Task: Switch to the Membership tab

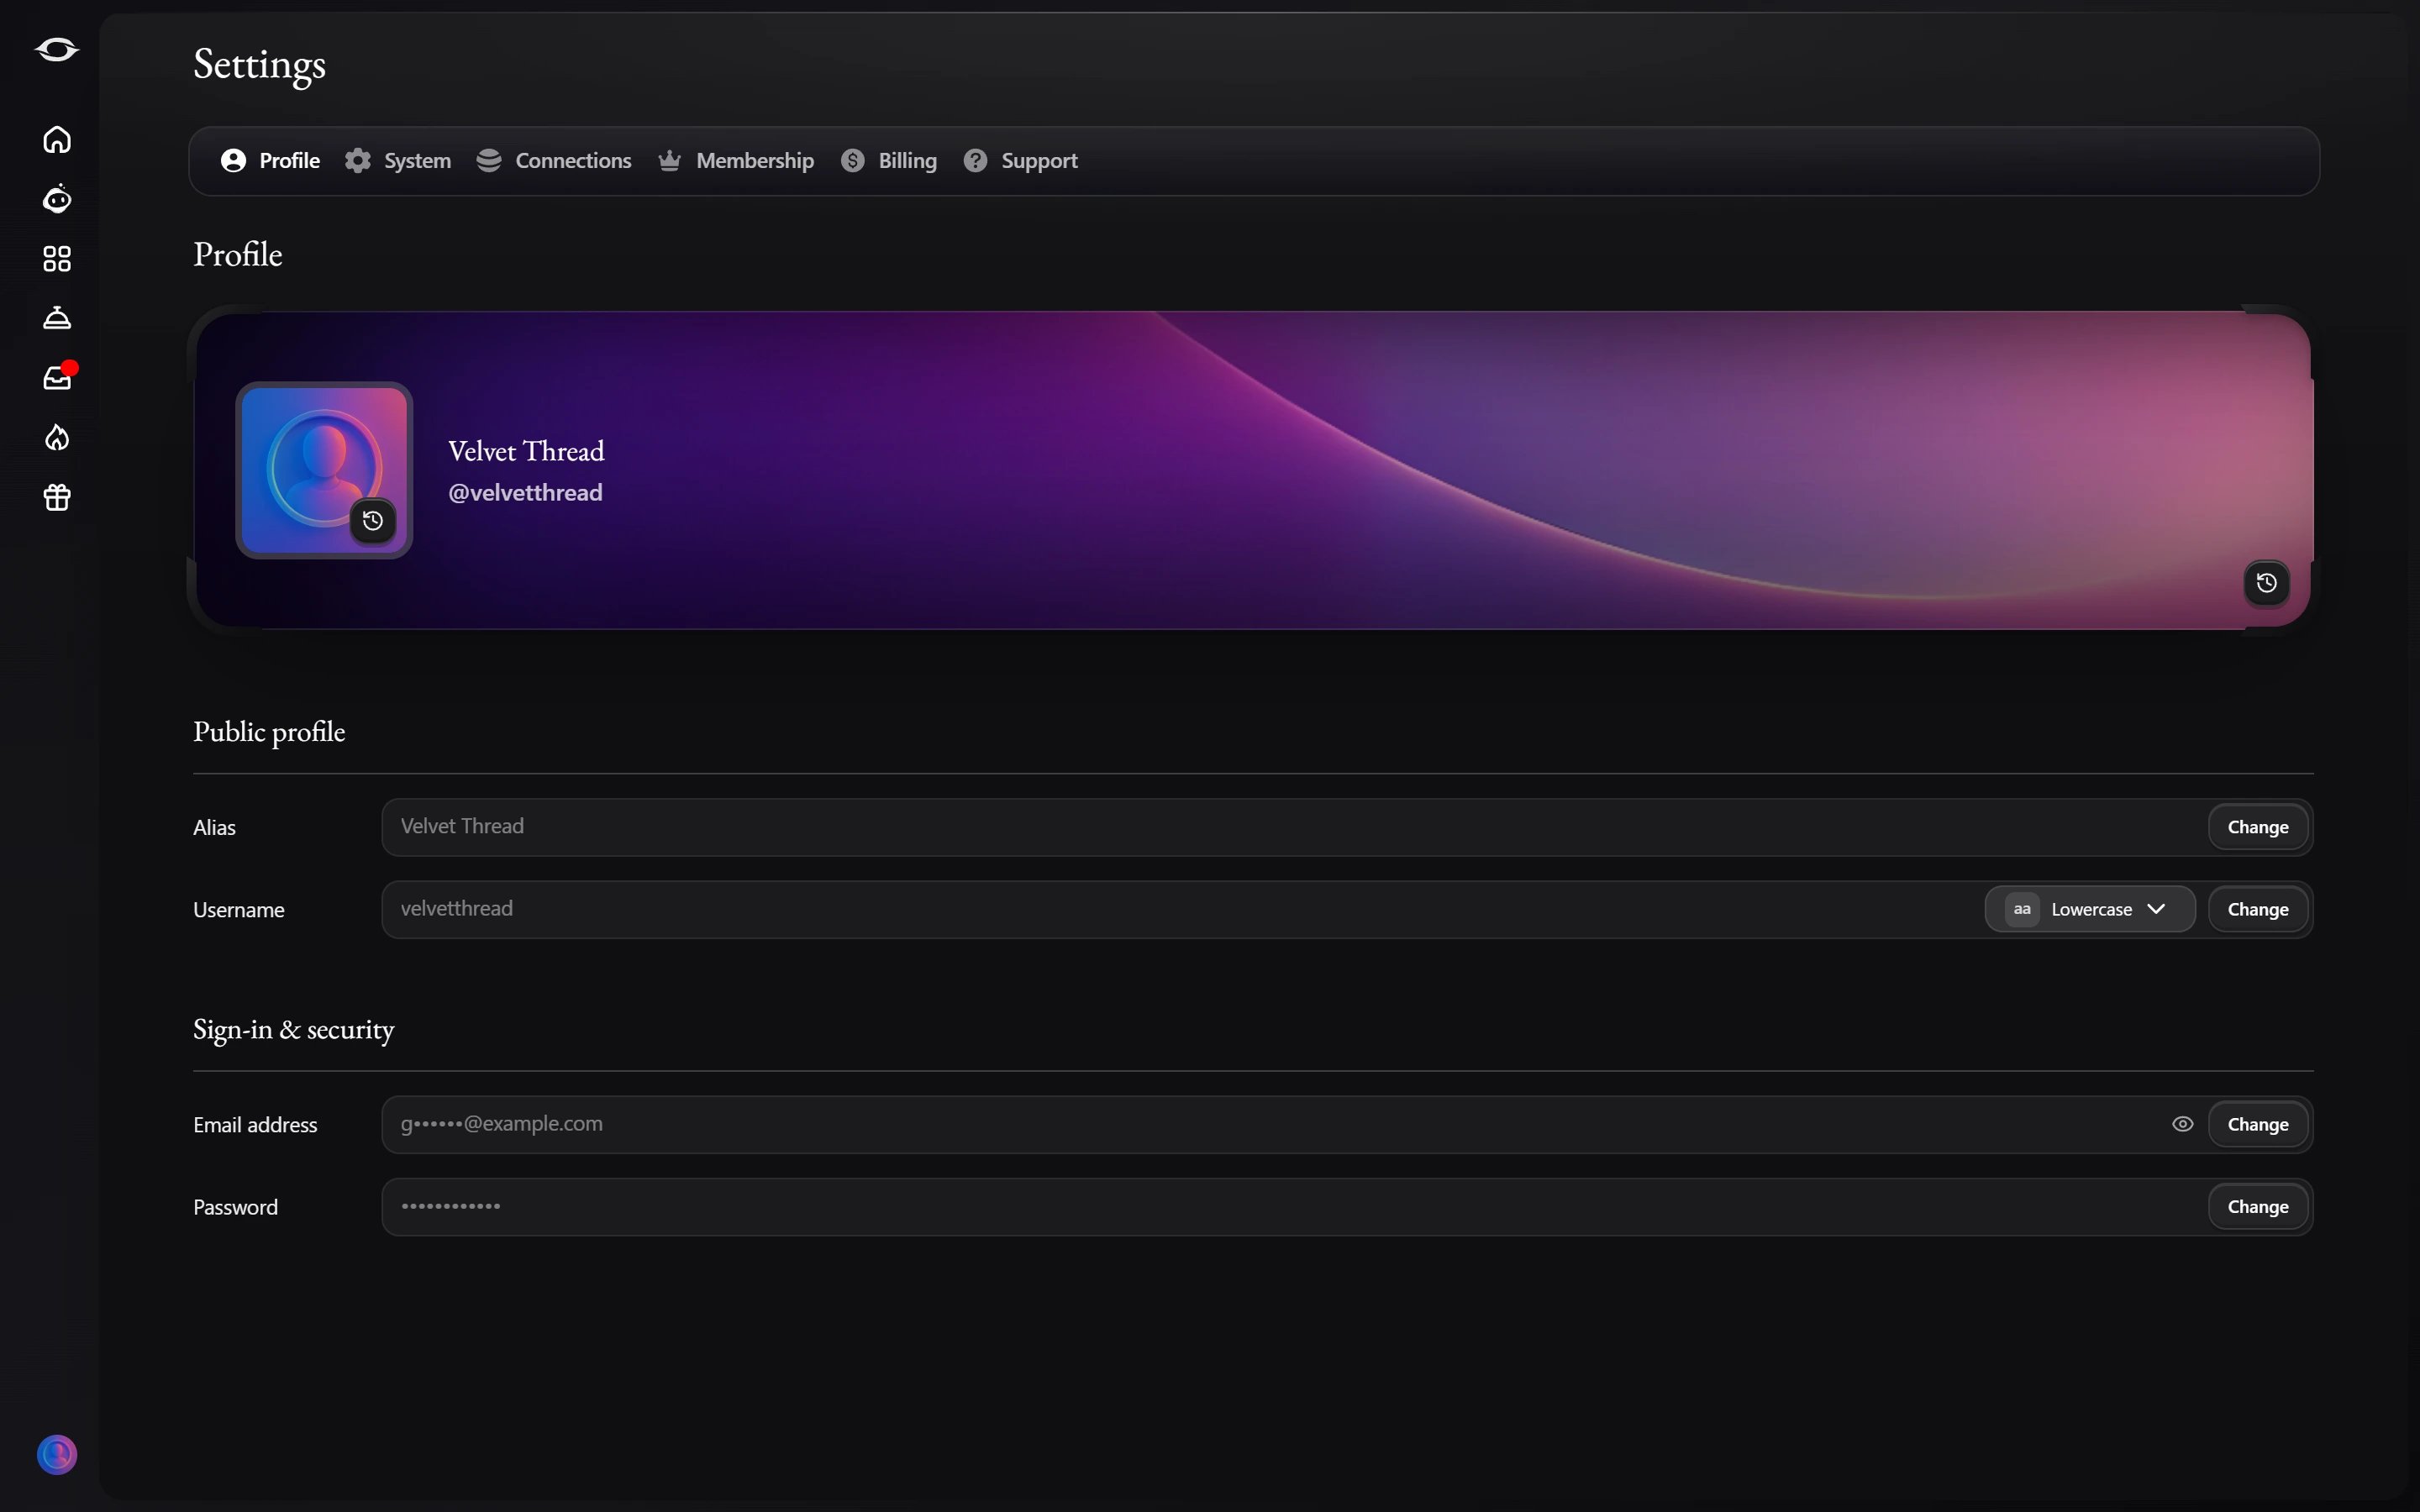Action: [736, 161]
